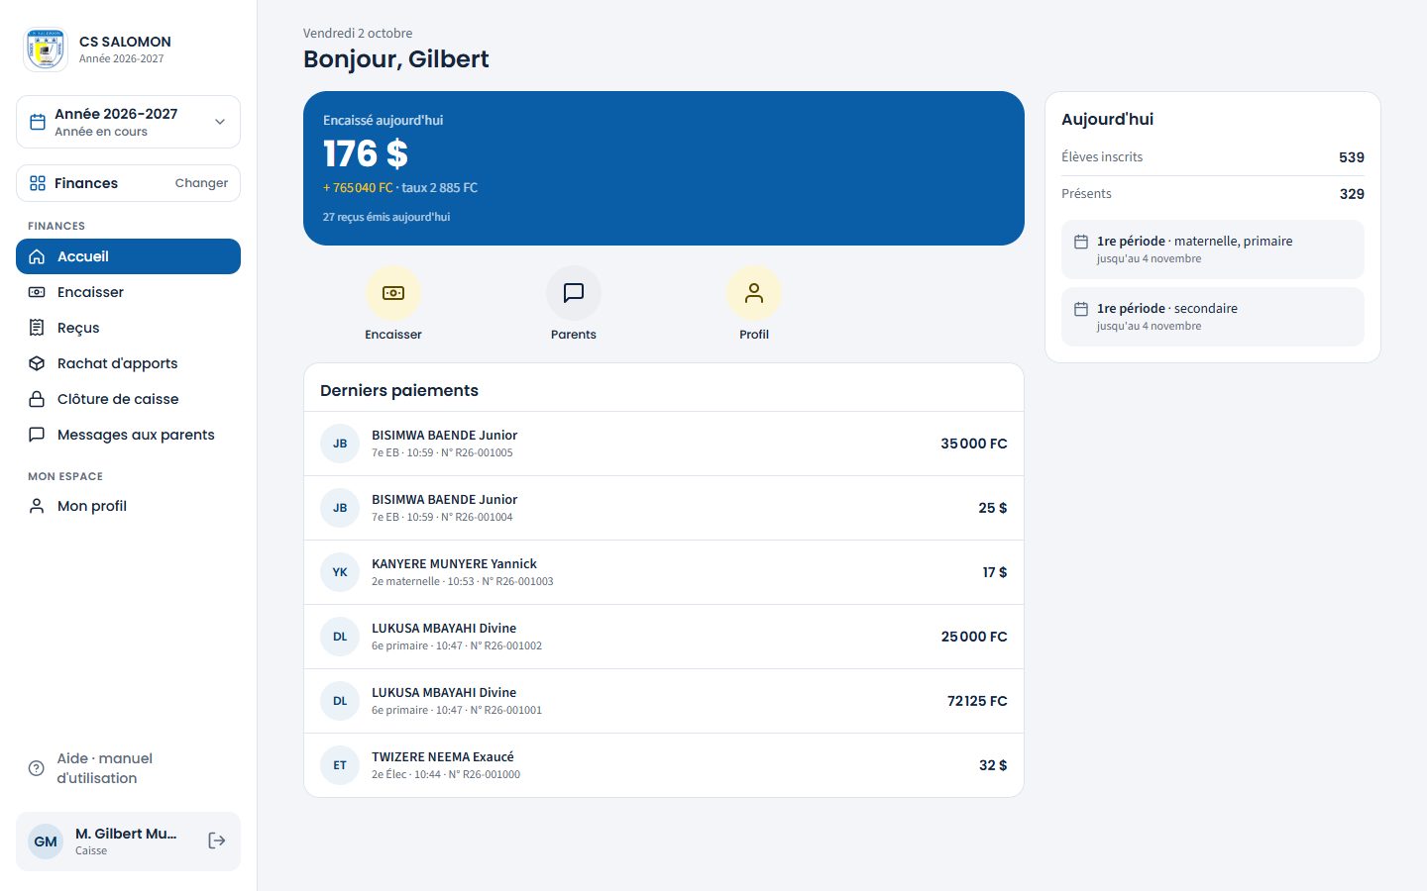Select LUKUSA's 72 125 FC payment row
The height and width of the screenshot is (891, 1427).
tap(664, 701)
